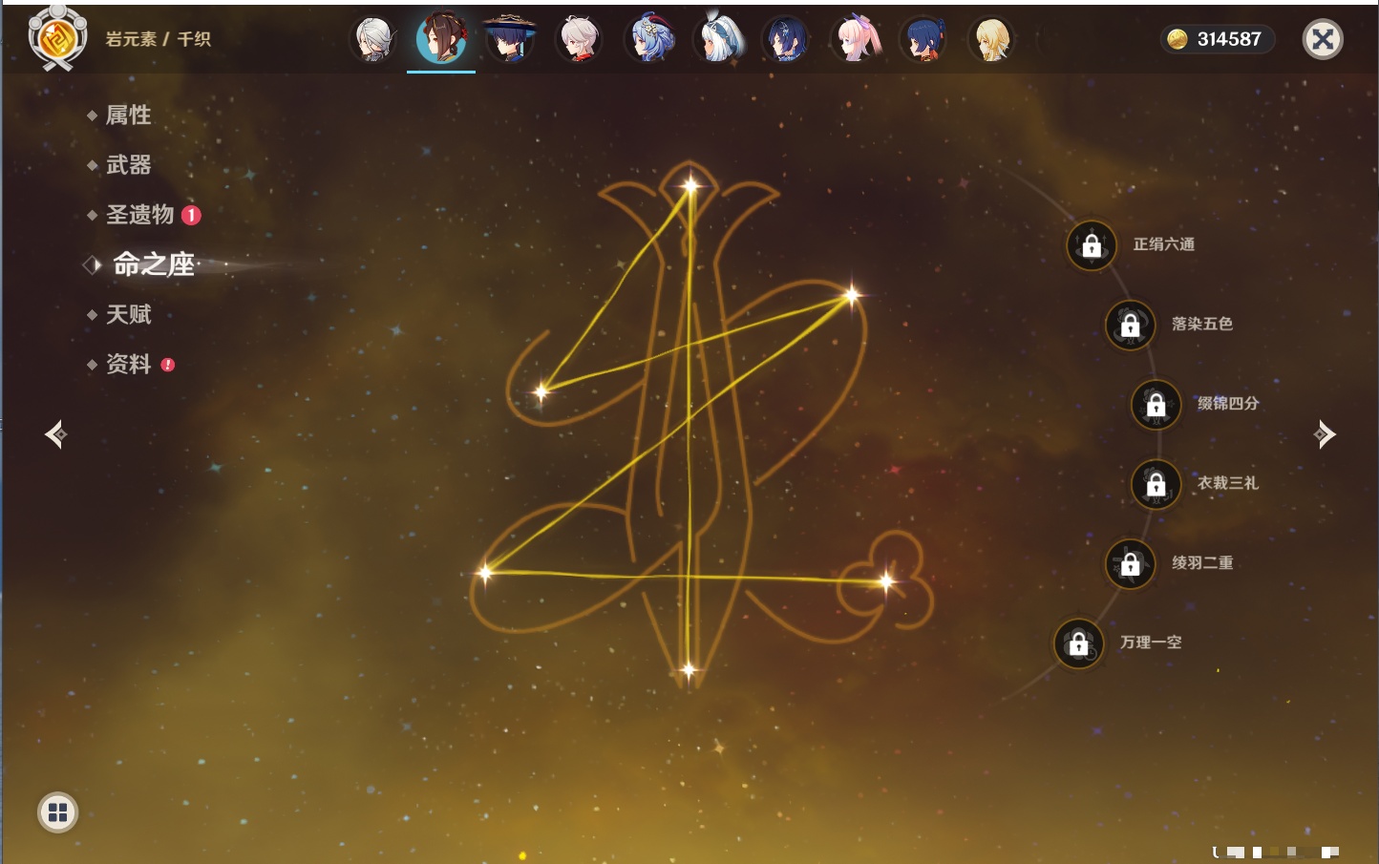Switch to the pink-haired character avatar
Image resolution: width=1379 pixels, height=864 pixels.
tap(856, 39)
